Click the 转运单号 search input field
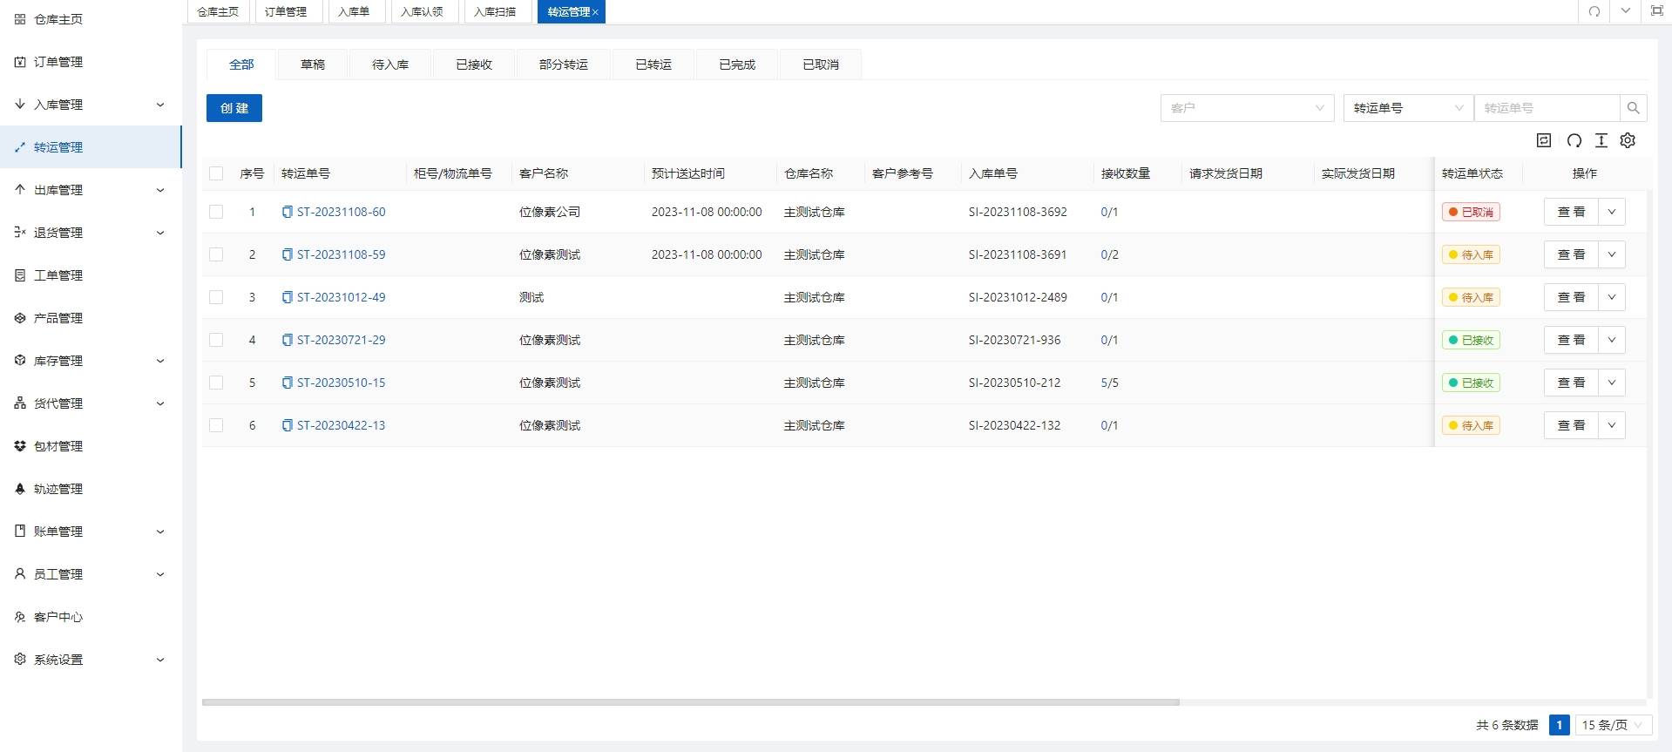This screenshot has height=752, width=1672. tap(1546, 108)
